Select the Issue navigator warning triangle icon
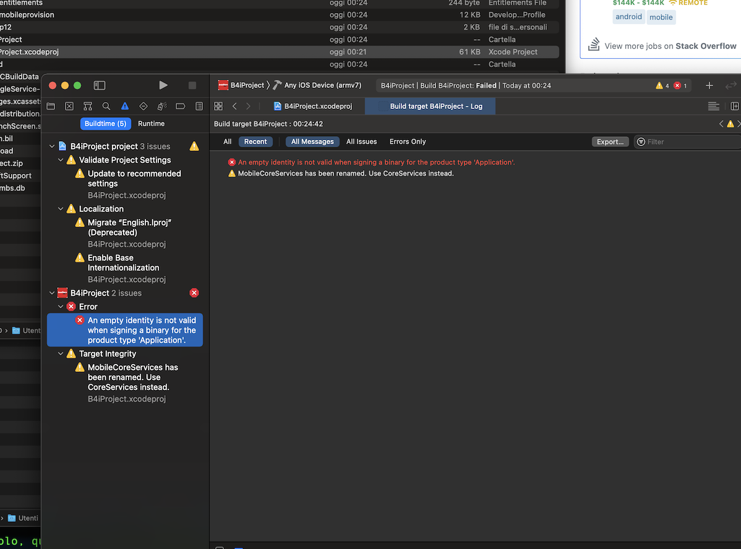 [x=124, y=106]
